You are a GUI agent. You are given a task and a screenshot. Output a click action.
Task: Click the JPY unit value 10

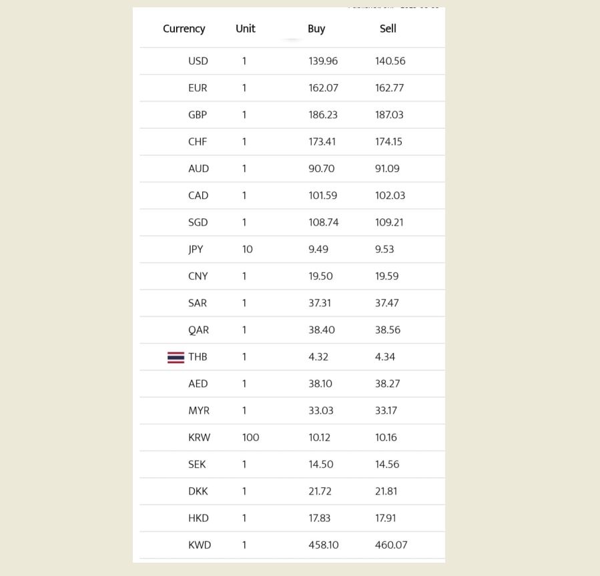[248, 250]
